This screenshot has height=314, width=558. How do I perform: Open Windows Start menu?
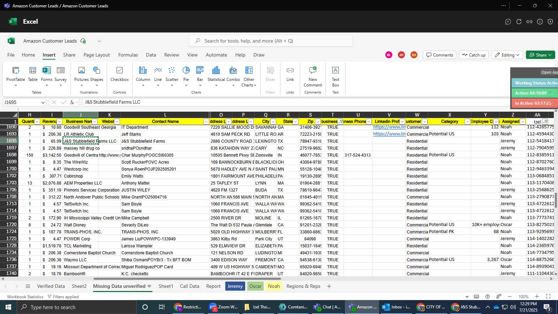8,307
